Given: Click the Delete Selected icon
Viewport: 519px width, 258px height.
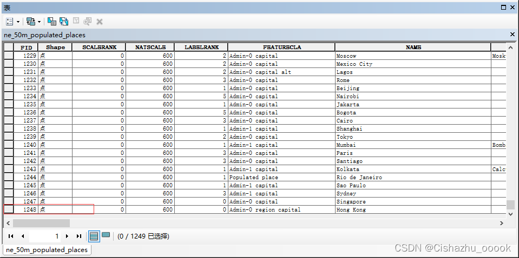Looking at the screenshot, I should (x=99, y=22).
